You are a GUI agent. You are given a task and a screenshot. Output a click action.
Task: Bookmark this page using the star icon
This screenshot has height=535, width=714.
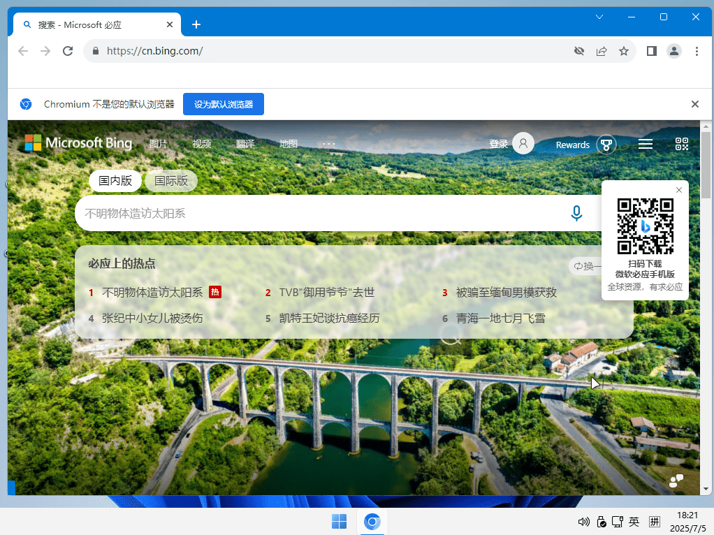(624, 50)
